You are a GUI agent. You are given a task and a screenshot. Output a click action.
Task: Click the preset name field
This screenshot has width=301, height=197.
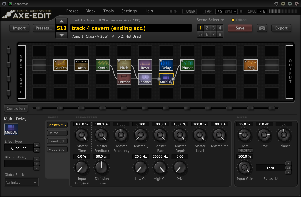coord(131,28)
